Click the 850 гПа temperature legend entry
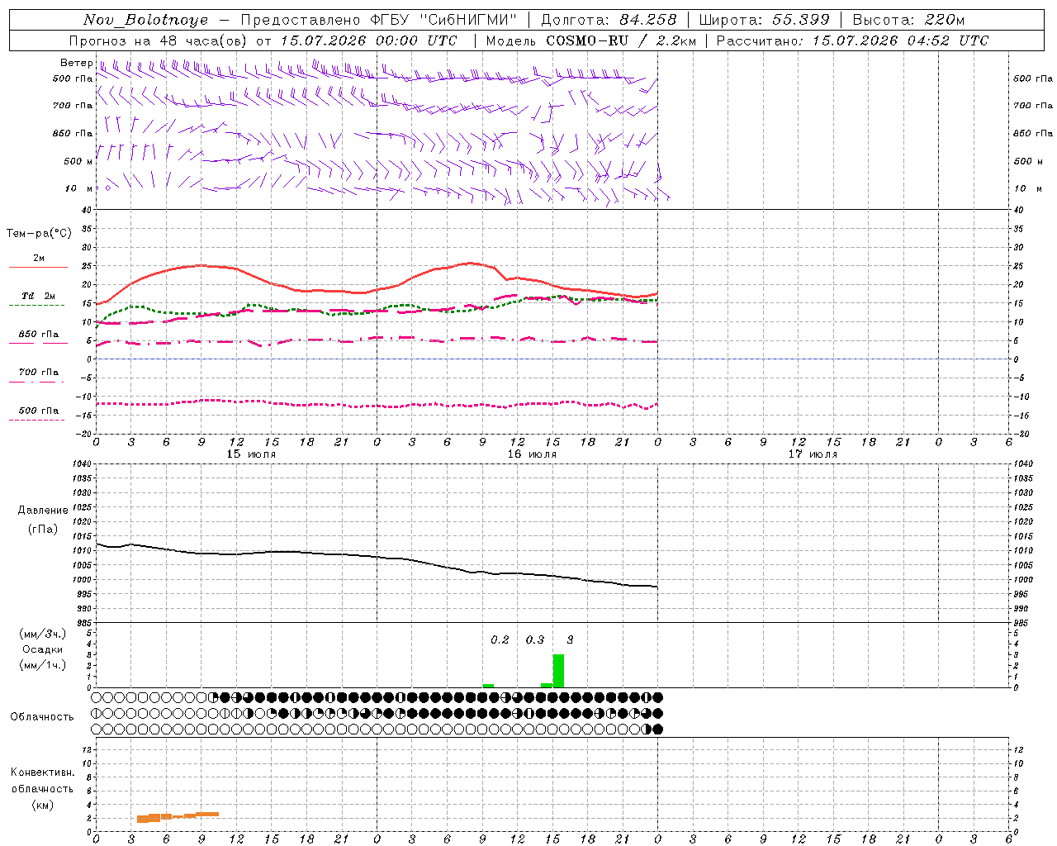1057x846 pixels. pos(38,338)
